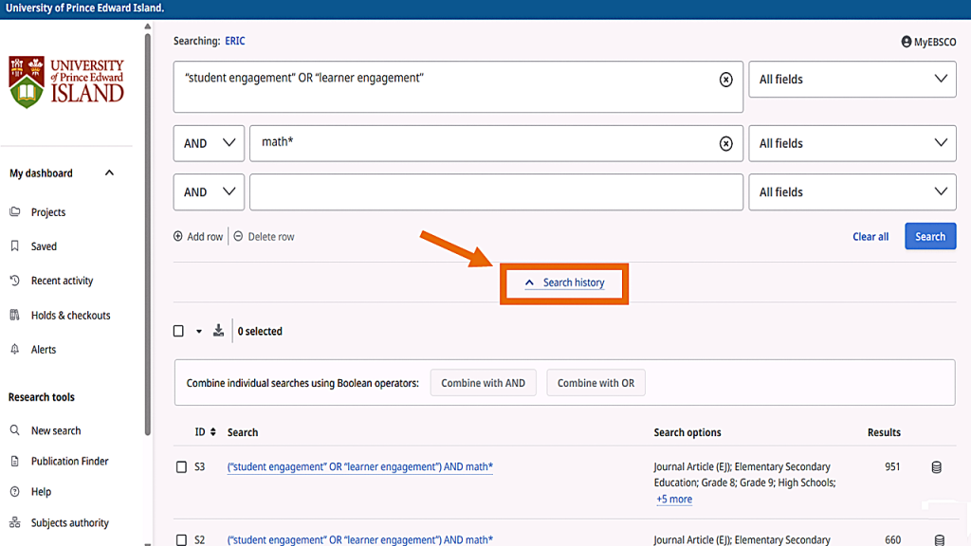Click the Delete row minus icon
The image size is (971, 546).
[x=239, y=236]
